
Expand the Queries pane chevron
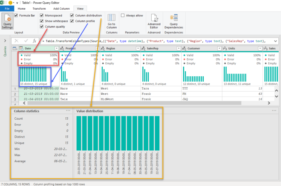[x=5, y=41]
